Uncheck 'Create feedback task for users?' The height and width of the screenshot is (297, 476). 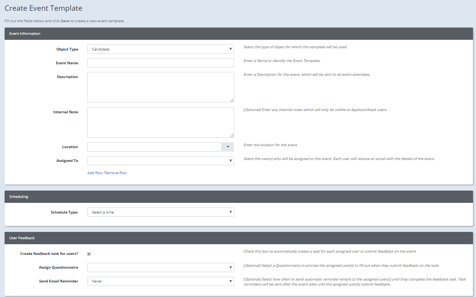[89, 253]
